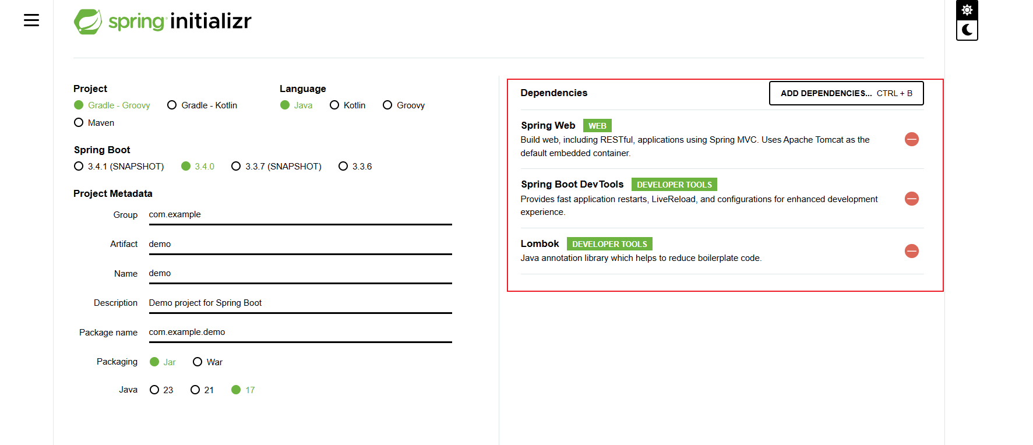Remove the Spring Web dependency
This screenshot has height=445, width=1033.
coord(912,139)
